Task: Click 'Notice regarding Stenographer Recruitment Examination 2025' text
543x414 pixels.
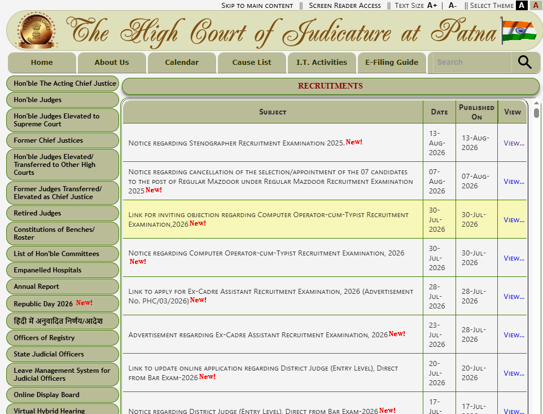Action: pyautogui.click(x=237, y=143)
